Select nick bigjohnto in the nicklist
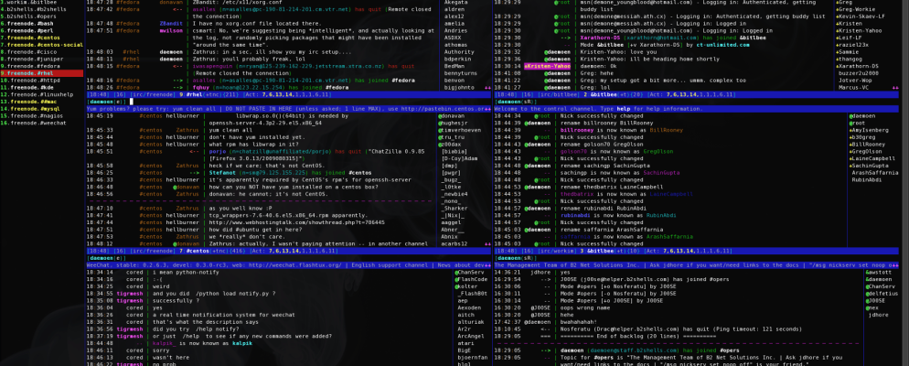The height and width of the screenshot is (366, 909). 460,87
